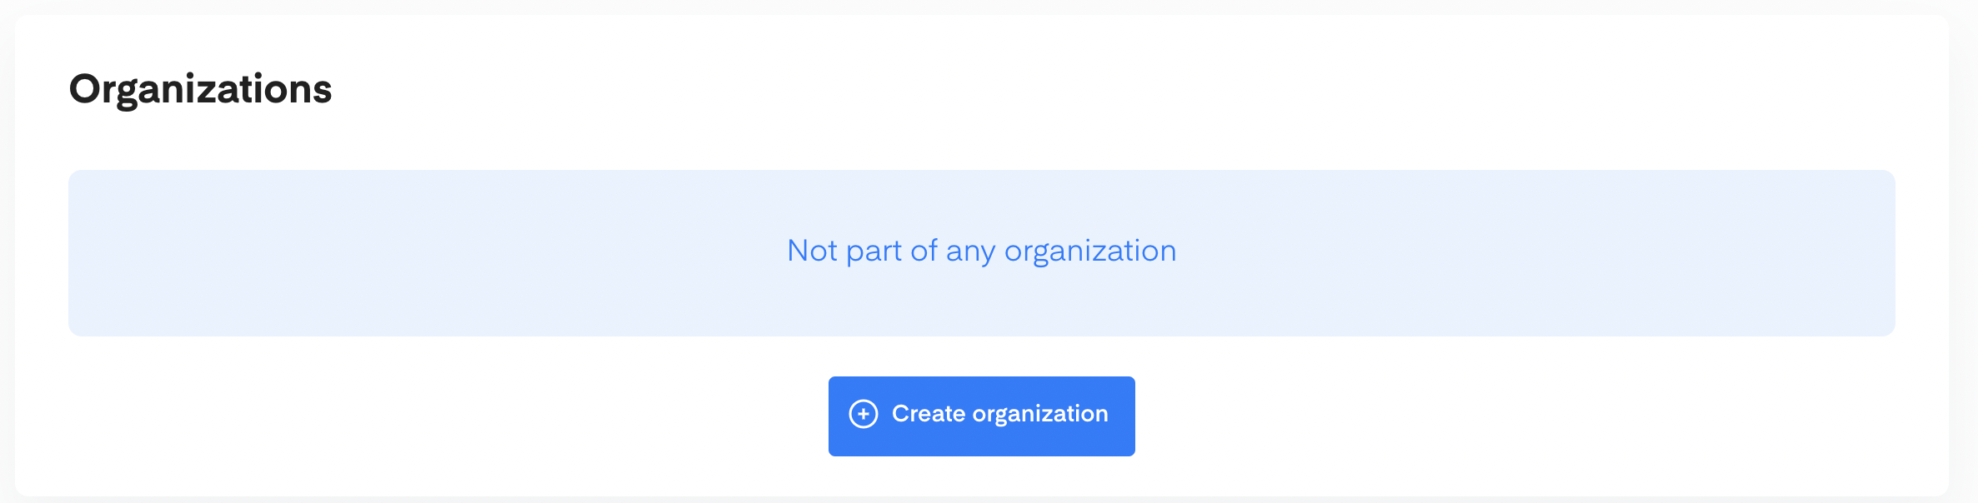Start creating a new organization
This screenshot has height=503, width=1978.
[981, 416]
